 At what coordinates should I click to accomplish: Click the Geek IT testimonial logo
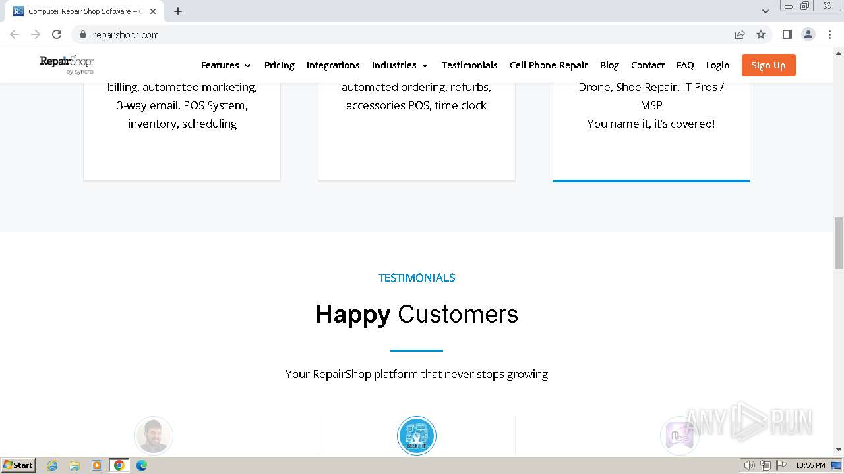click(x=417, y=435)
